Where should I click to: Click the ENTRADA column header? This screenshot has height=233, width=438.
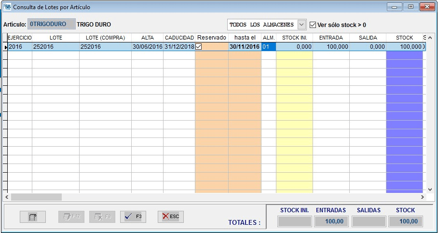click(331, 38)
